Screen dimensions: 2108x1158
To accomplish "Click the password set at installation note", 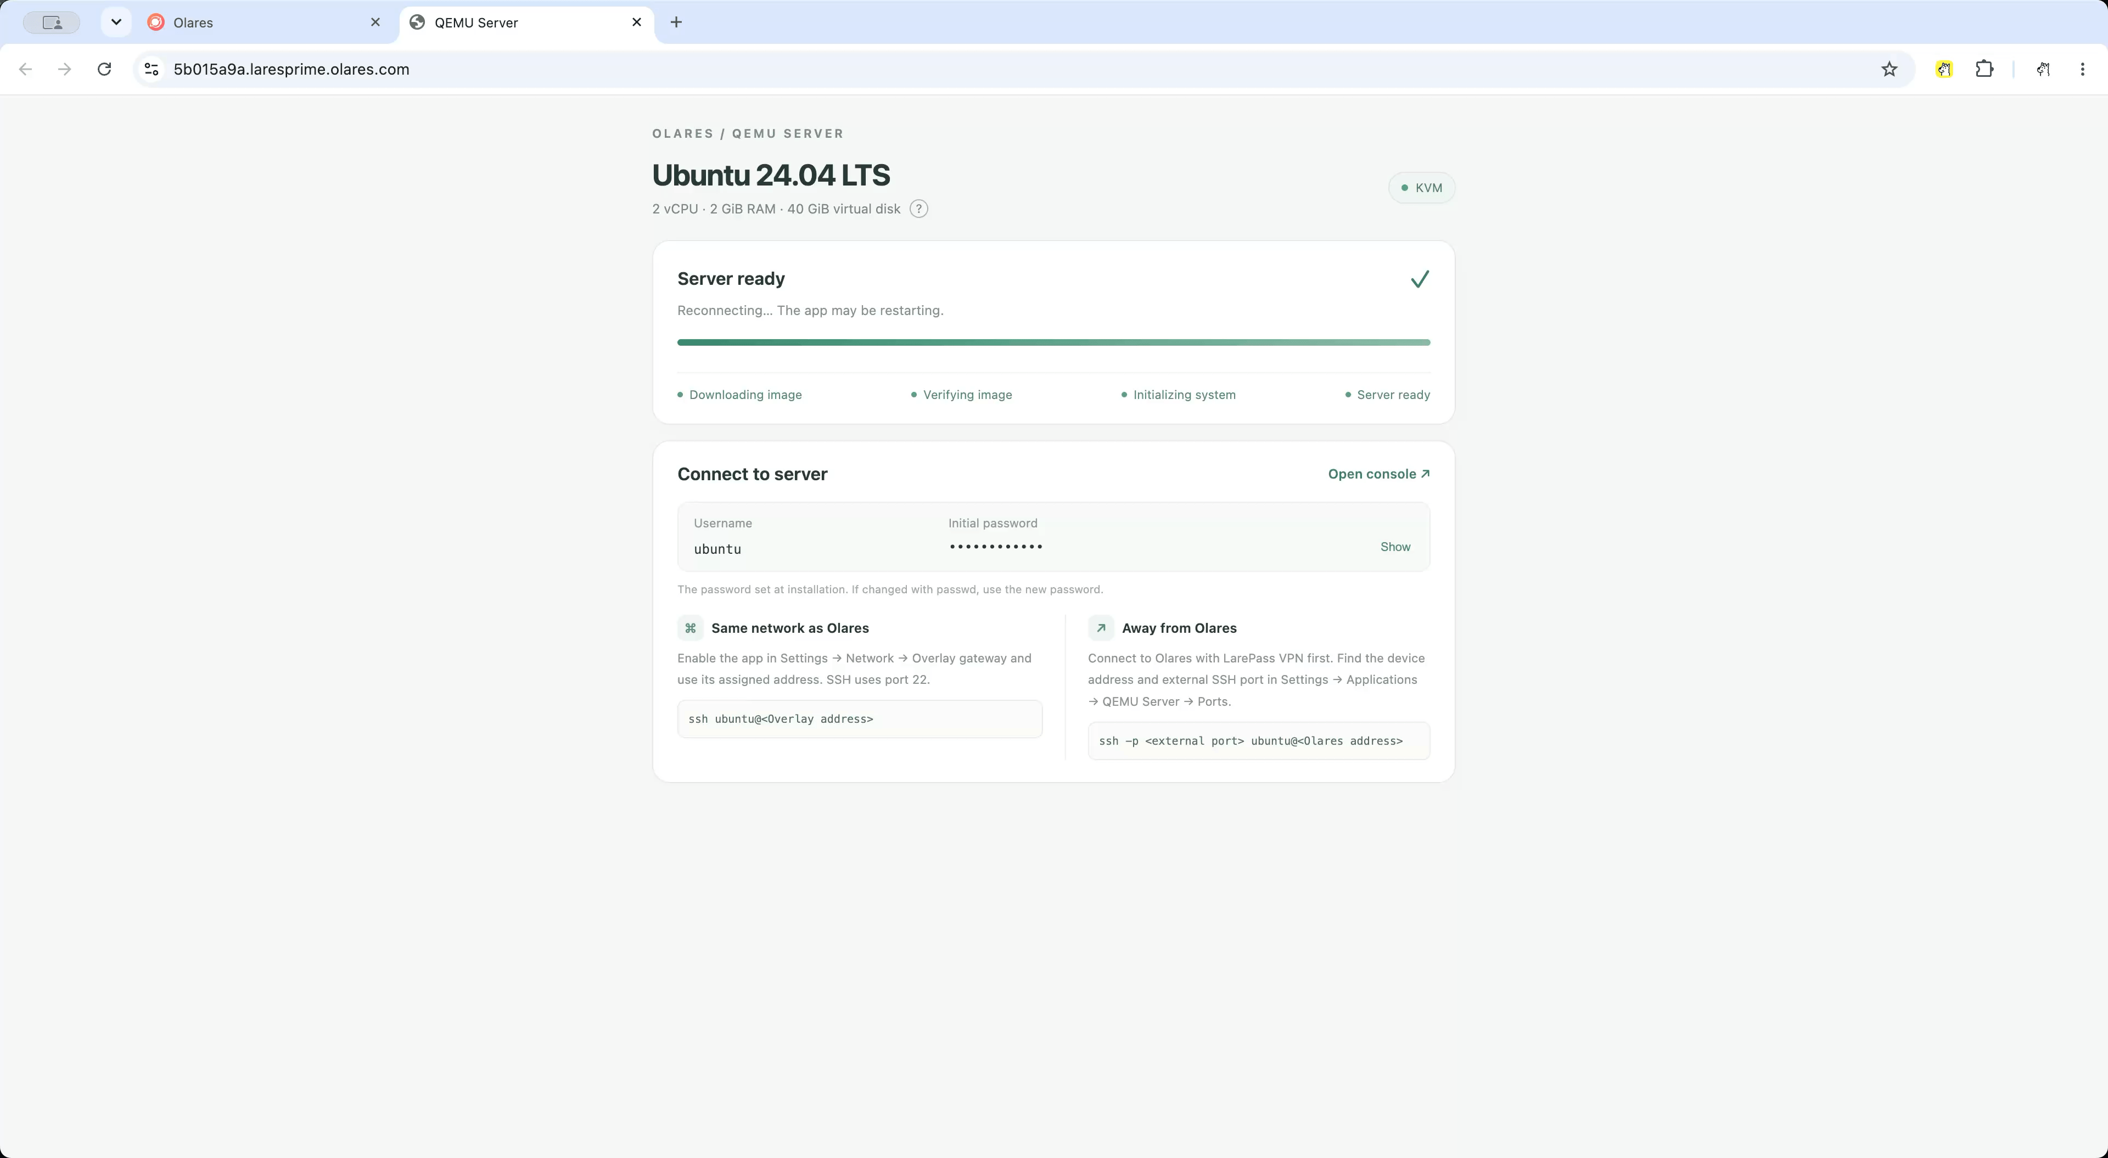I will pos(890,589).
